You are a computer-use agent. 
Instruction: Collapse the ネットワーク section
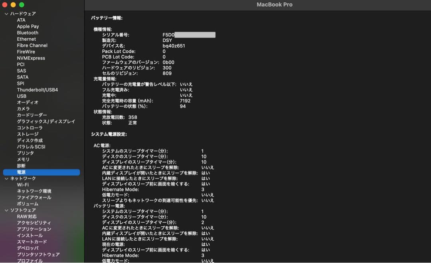[6, 178]
